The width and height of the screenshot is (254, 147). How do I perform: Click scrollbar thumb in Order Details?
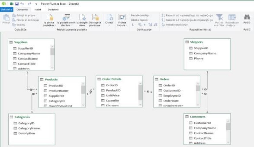[141, 92]
